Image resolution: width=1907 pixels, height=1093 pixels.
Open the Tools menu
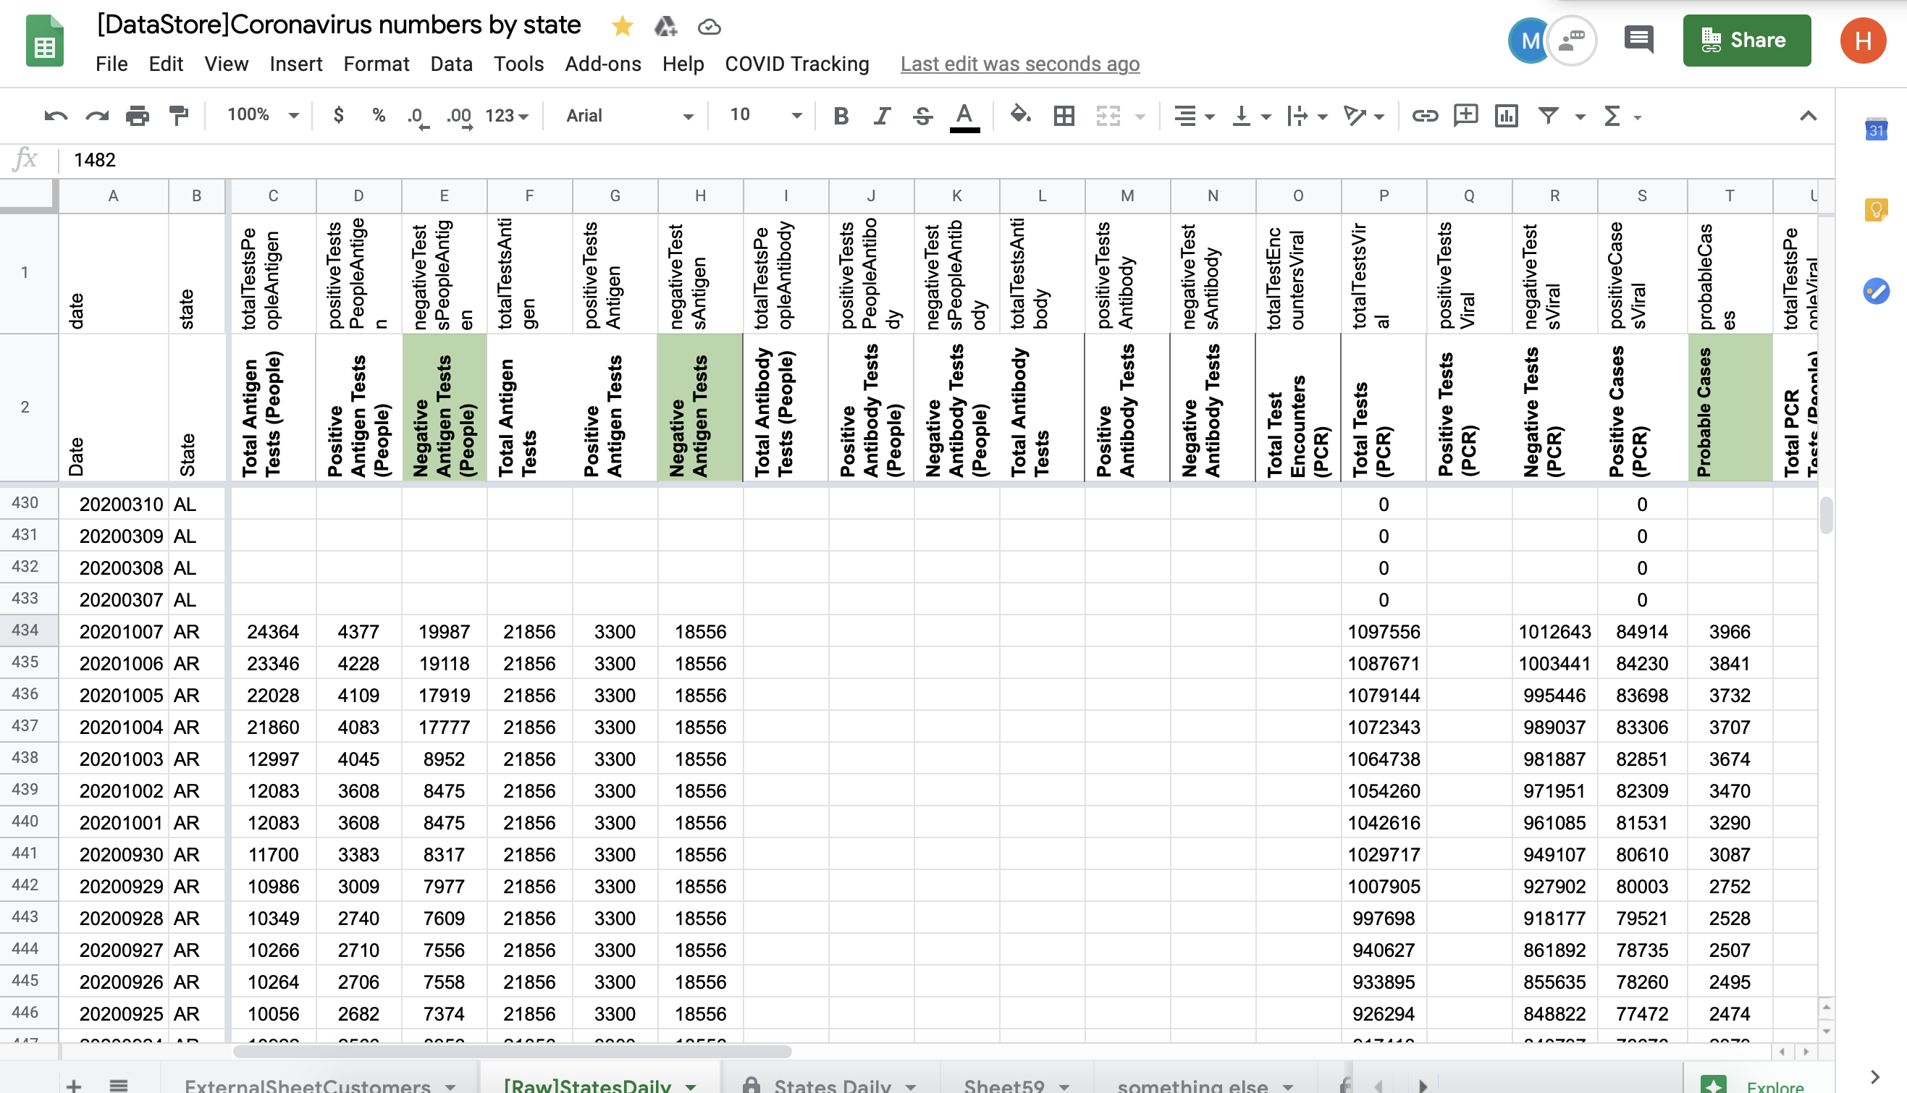point(518,64)
